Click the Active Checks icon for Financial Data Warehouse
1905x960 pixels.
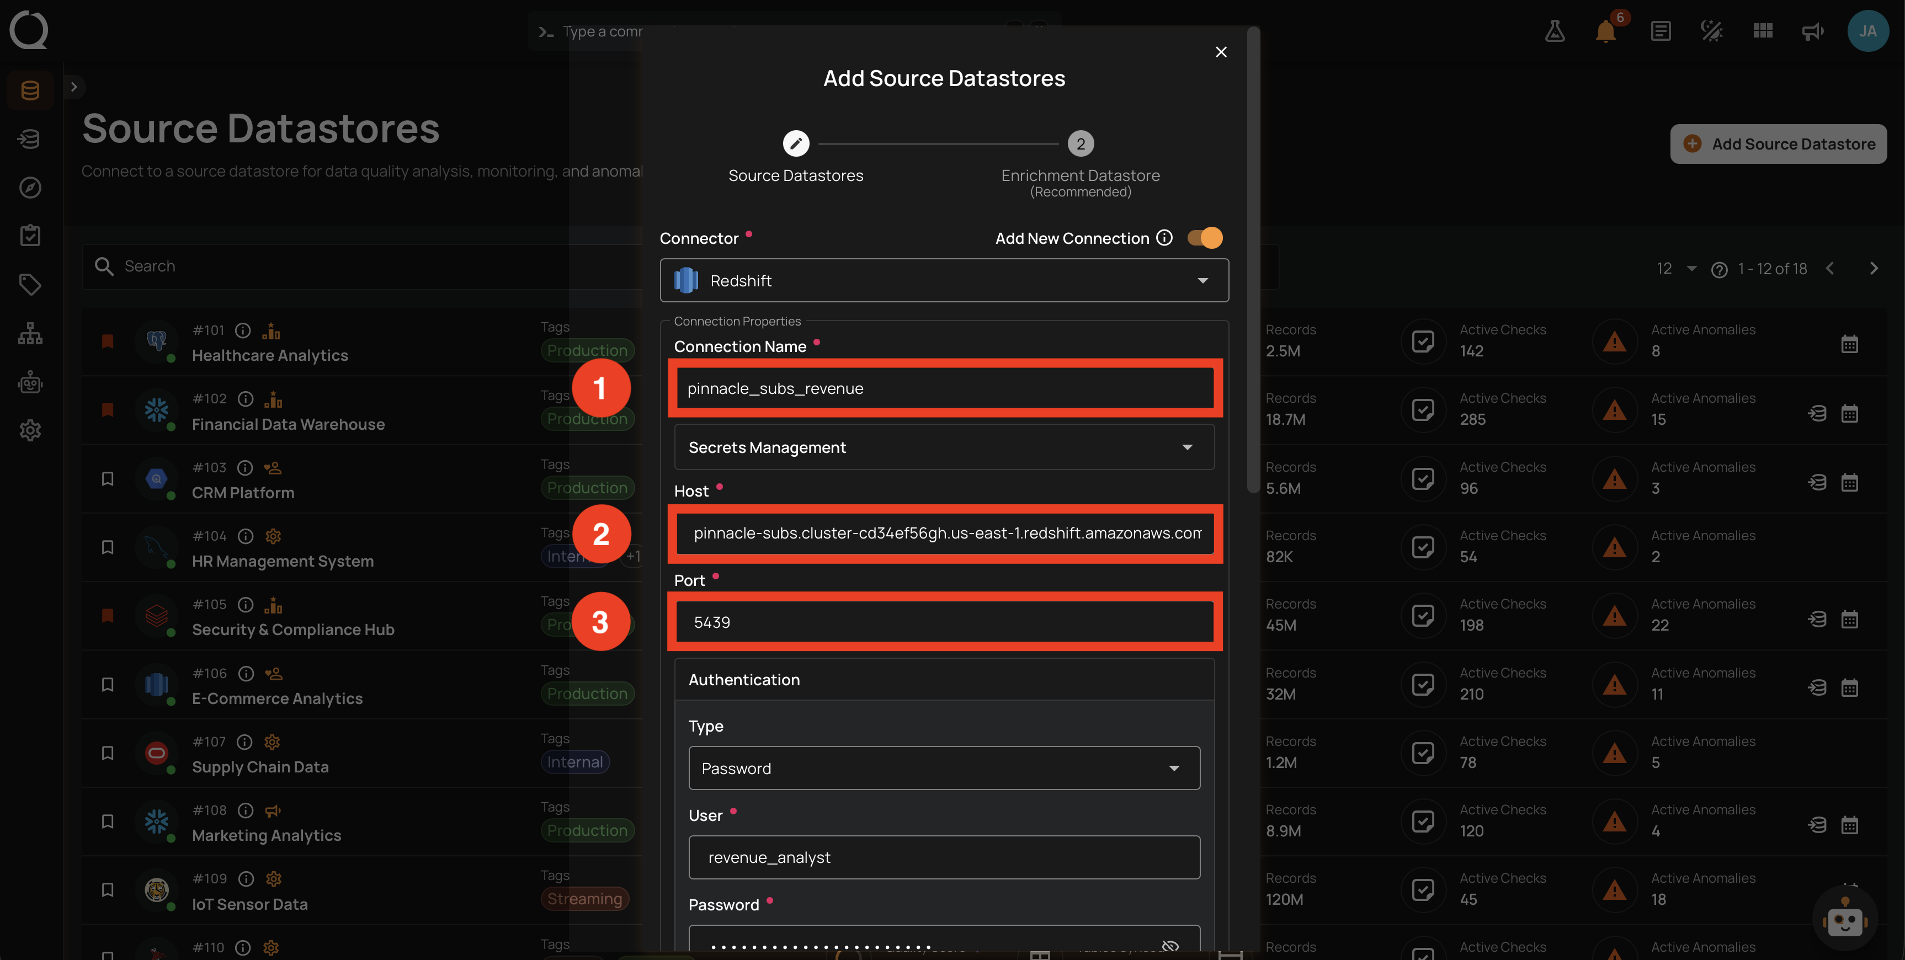pos(1423,410)
